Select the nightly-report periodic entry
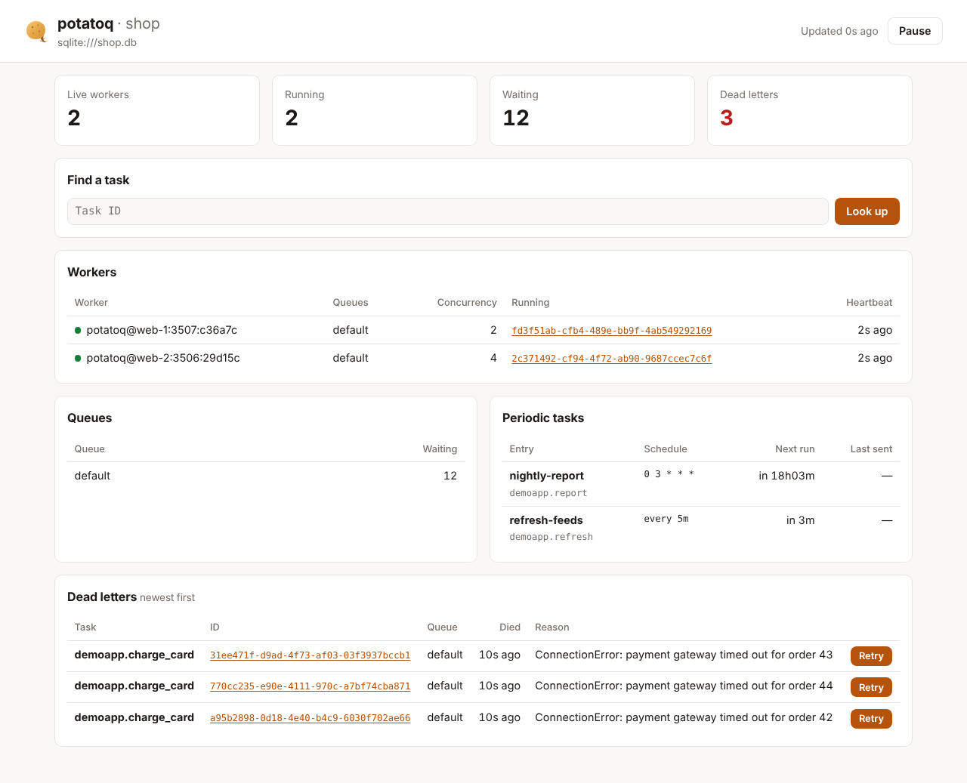The height and width of the screenshot is (783, 967). [546, 476]
